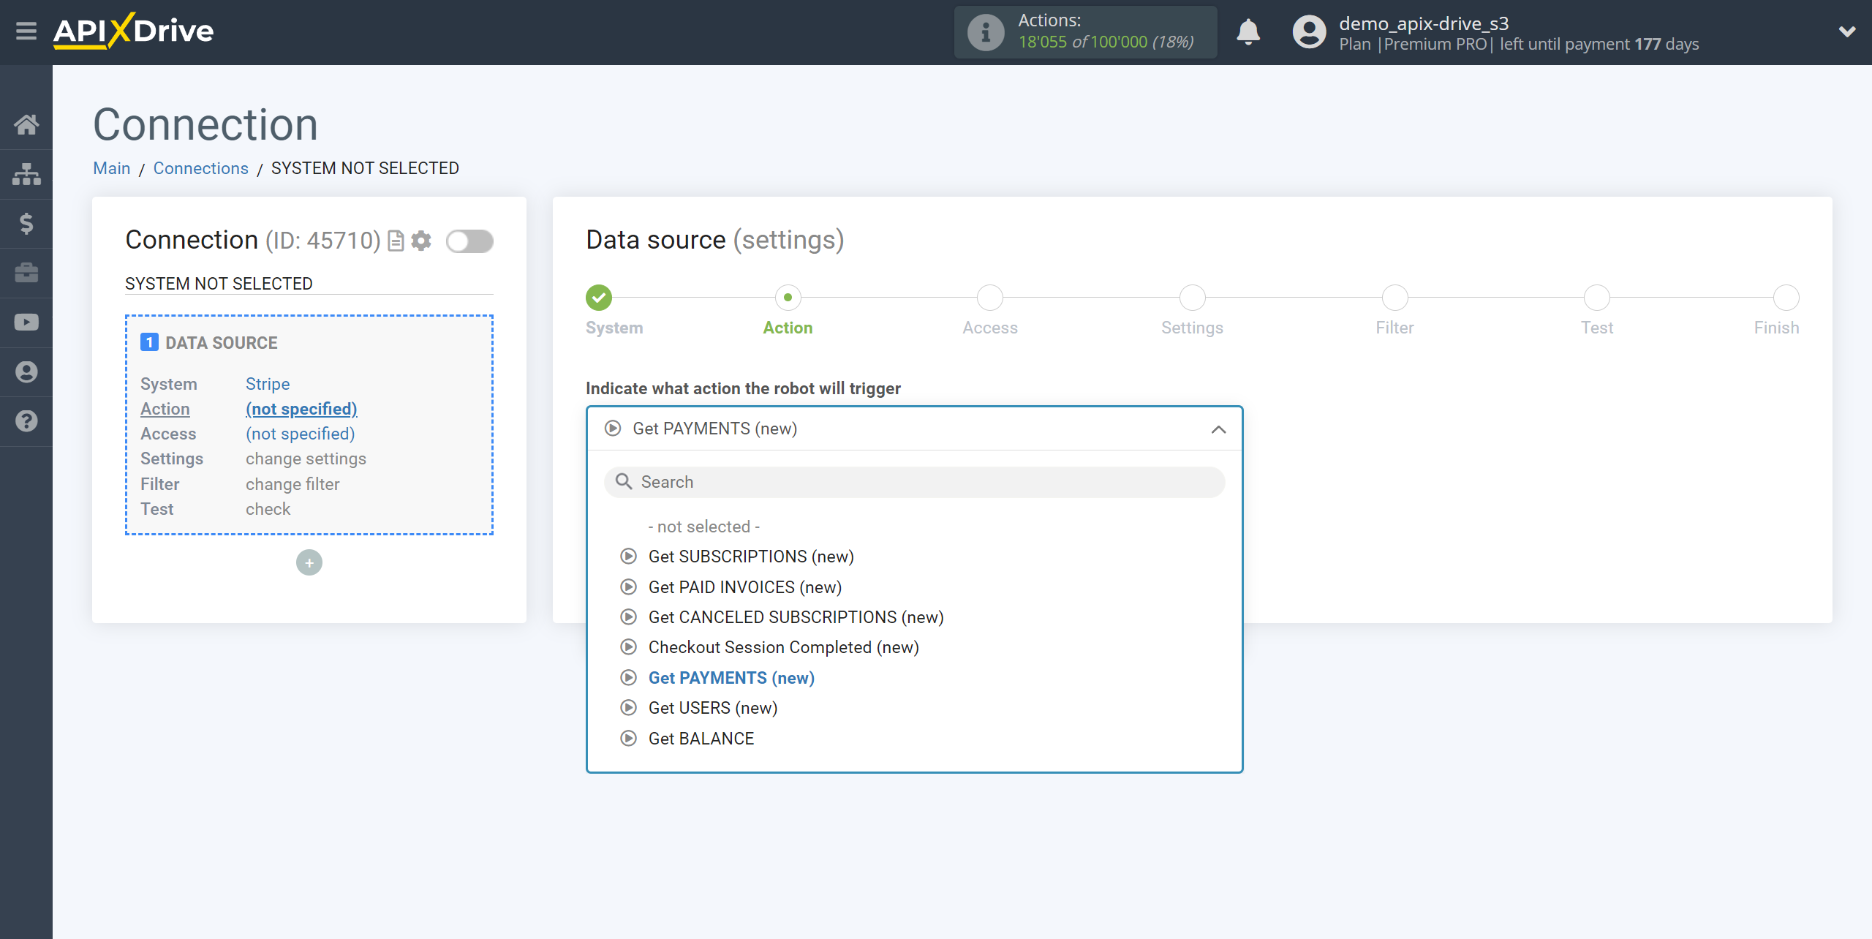
Task: Click the DATA SOURCE block header
Action: tap(209, 343)
